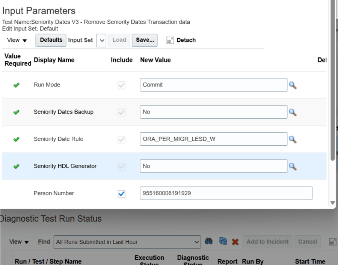Viewport: 338px width, 265px height.
Task: Select the Run Mode row label
Action: pos(47,85)
